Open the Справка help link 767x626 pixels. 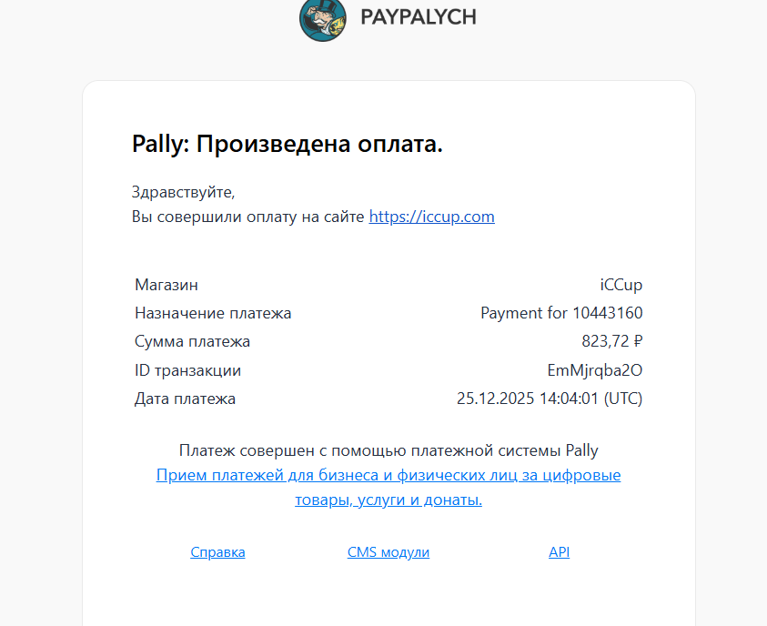217,552
